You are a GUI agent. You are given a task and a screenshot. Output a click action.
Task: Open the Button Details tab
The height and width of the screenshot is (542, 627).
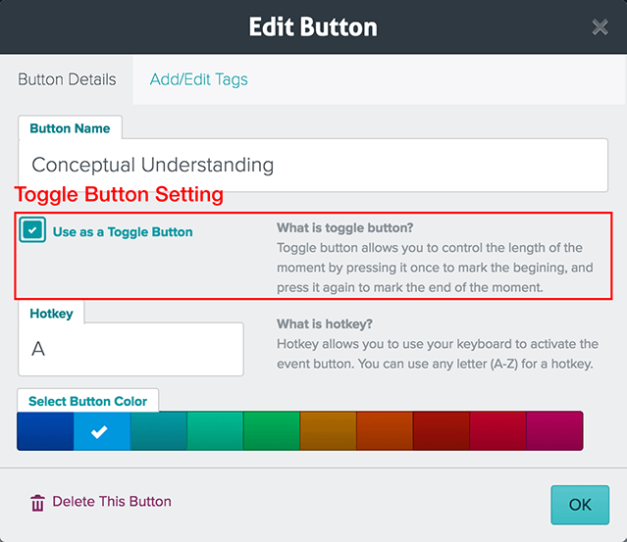tap(67, 79)
